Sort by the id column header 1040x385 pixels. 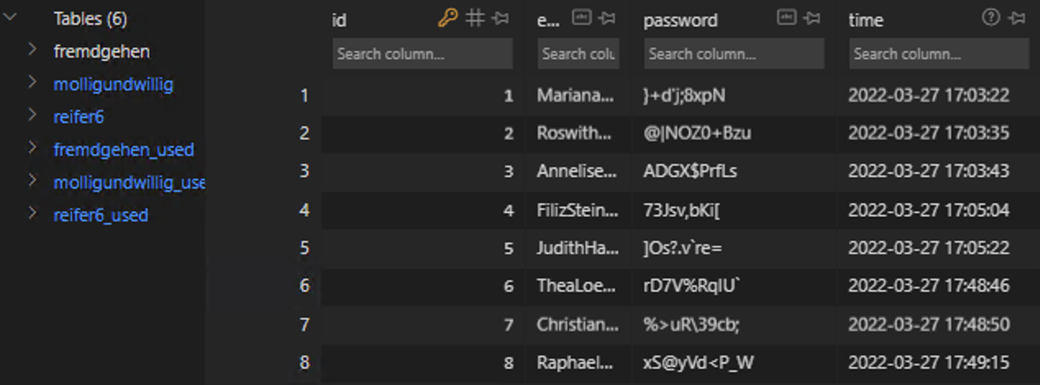click(x=340, y=20)
